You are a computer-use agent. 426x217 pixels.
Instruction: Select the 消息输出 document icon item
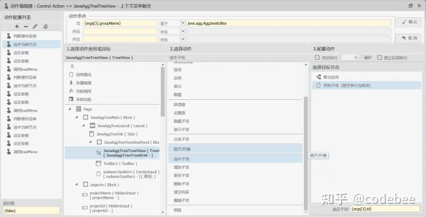[71, 75]
